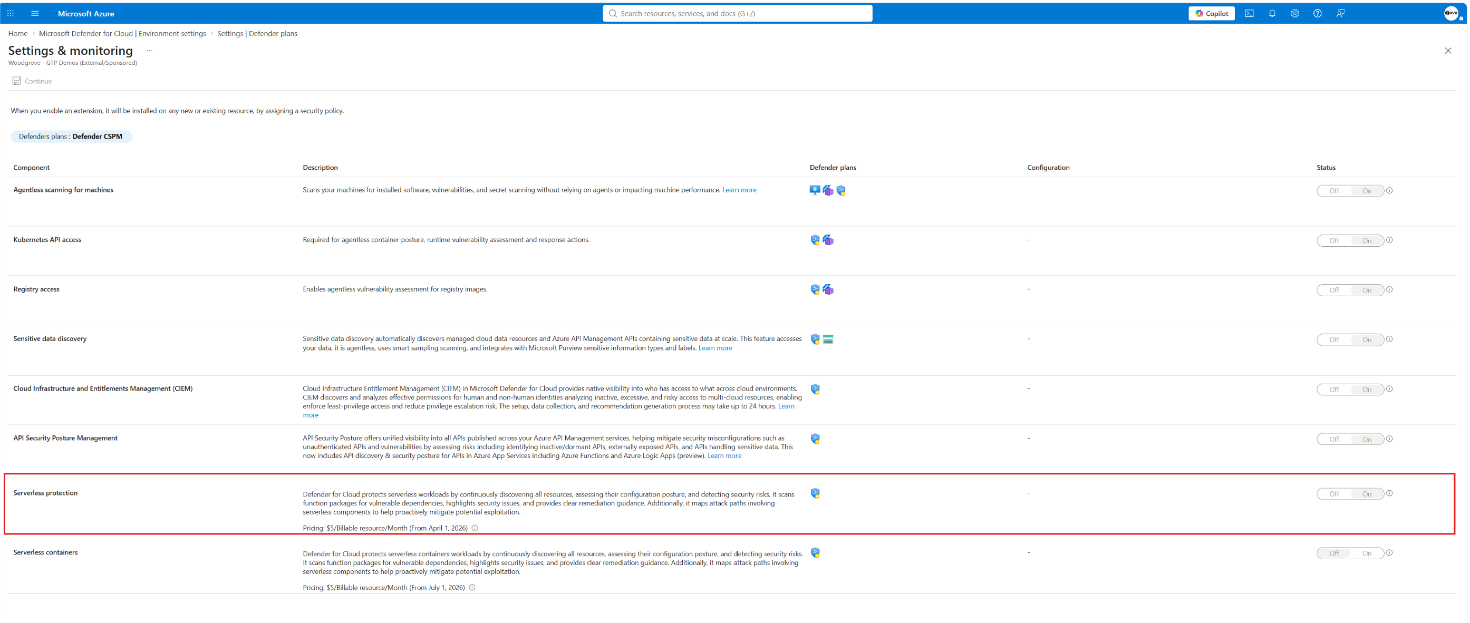1470x623 pixels.
Task: Click info icon beside Kubernetes API access toggle
Action: tap(1389, 240)
